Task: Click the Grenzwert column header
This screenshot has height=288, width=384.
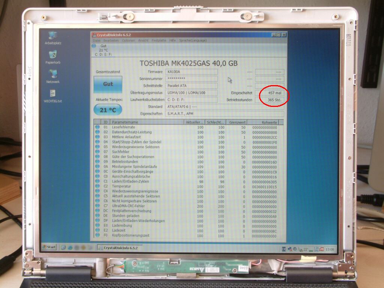Action: 237,122
